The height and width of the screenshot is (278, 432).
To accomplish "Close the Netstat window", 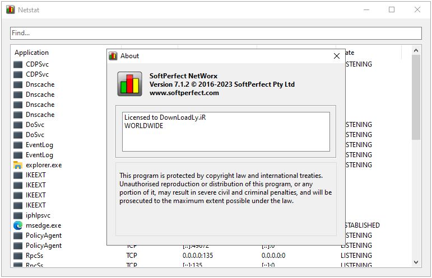I will 417,10.
